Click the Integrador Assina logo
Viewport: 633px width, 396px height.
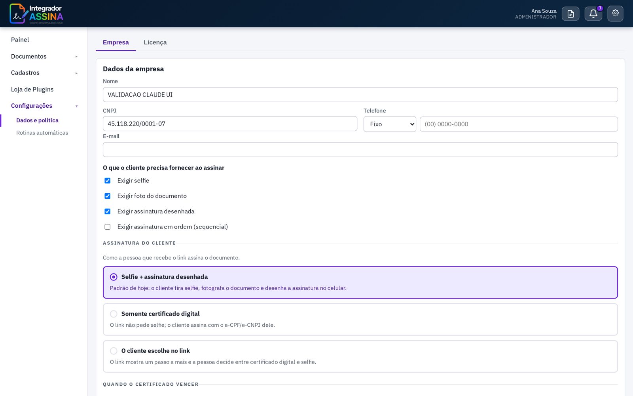click(x=36, y=14)
